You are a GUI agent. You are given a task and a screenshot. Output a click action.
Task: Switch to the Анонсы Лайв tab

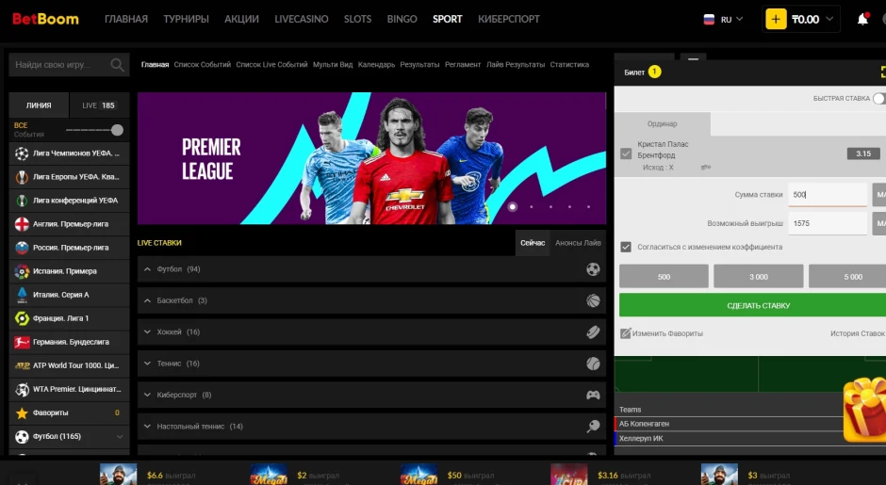pyautogui.click(x=578, y=243)
